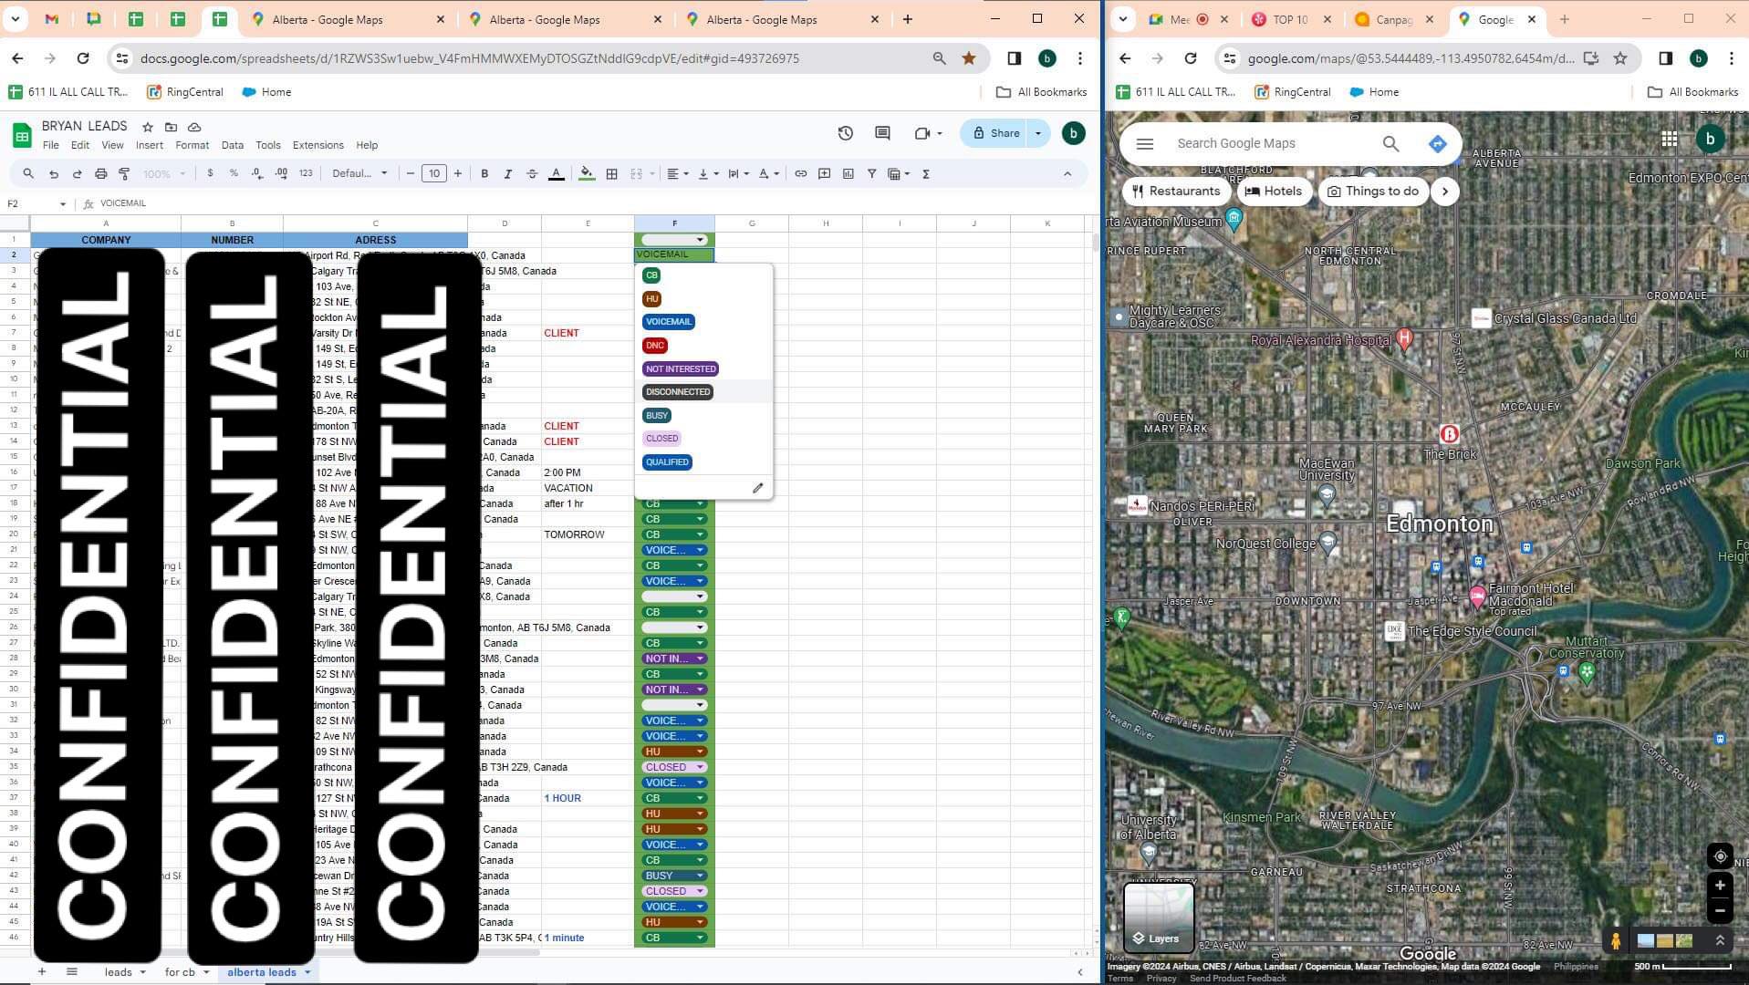Click the Share button

[x=995, y=133]
